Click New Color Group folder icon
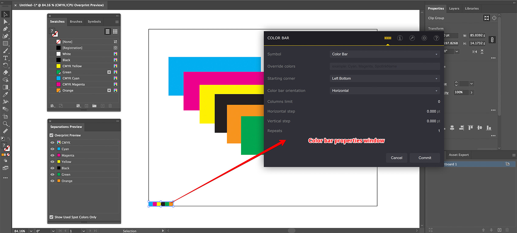517x233 pixels. [94, 106]
